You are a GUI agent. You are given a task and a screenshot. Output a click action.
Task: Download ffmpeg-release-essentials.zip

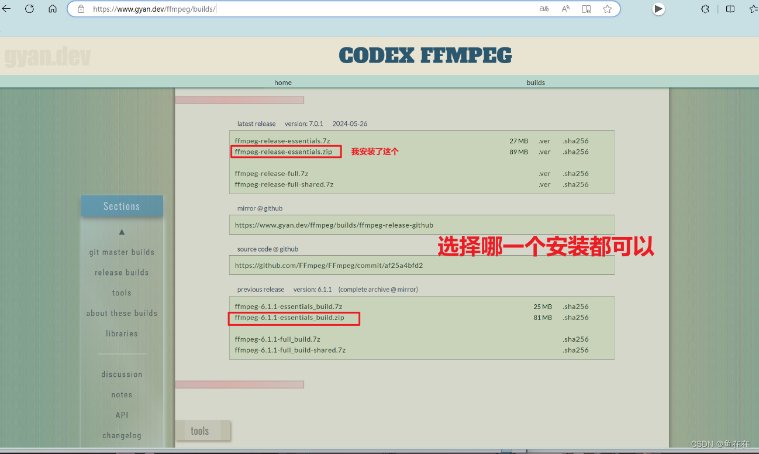[x=284, y=152]
